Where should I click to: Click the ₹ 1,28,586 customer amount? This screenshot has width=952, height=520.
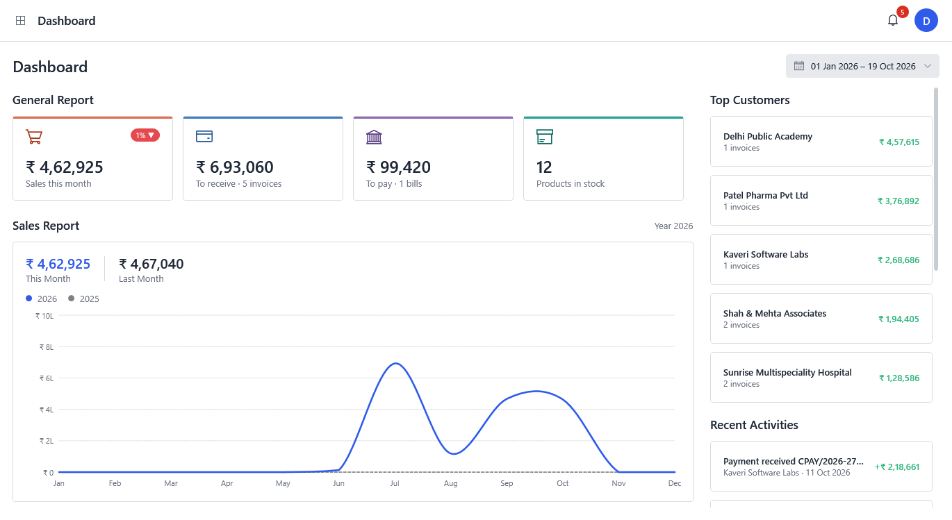pos(899,378)
